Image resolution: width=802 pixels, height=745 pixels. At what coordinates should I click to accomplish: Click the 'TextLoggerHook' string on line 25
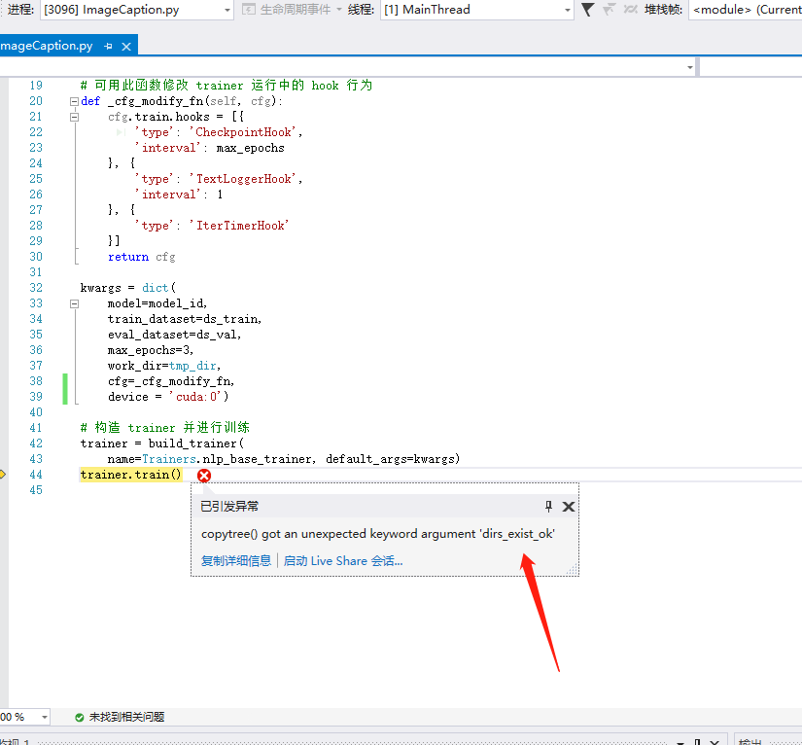(x=243, y=179)
